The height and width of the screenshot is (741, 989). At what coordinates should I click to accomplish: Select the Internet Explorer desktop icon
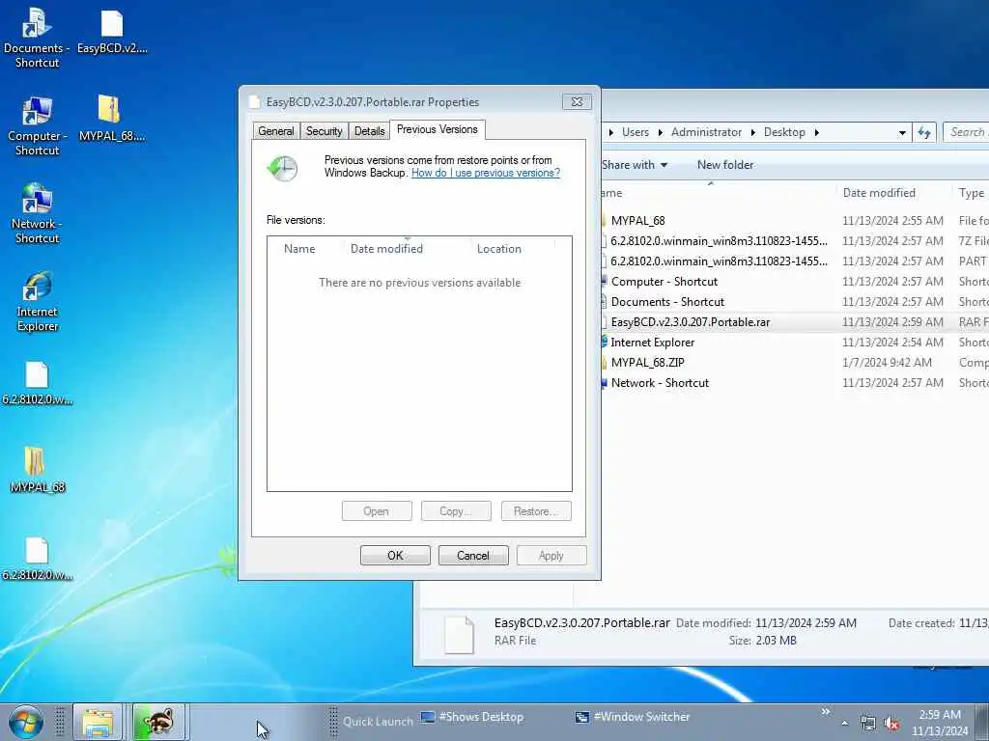click(x=37, y=301)
